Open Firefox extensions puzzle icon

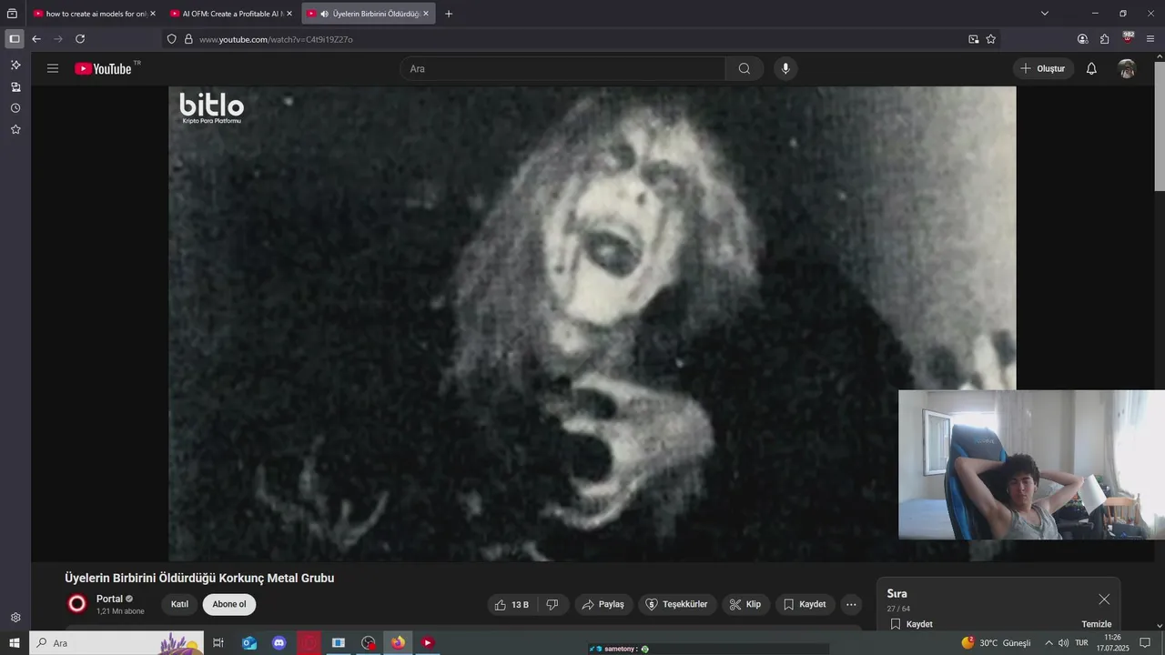pos(1105,39)
